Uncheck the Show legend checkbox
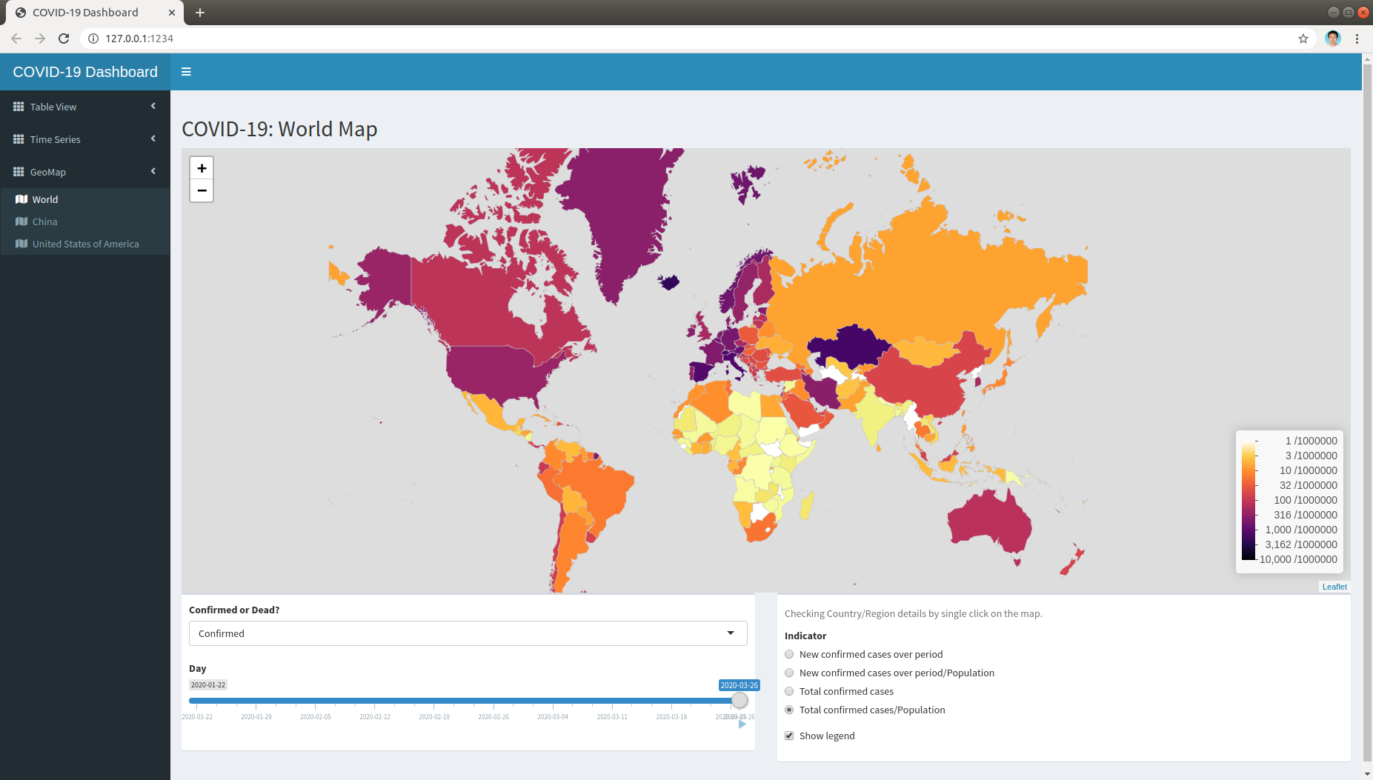The height and width of the screenshot is (780, 1373). tap(789, 736)
